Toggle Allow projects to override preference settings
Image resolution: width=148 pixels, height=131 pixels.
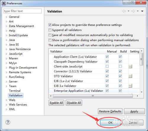[50, 25]
